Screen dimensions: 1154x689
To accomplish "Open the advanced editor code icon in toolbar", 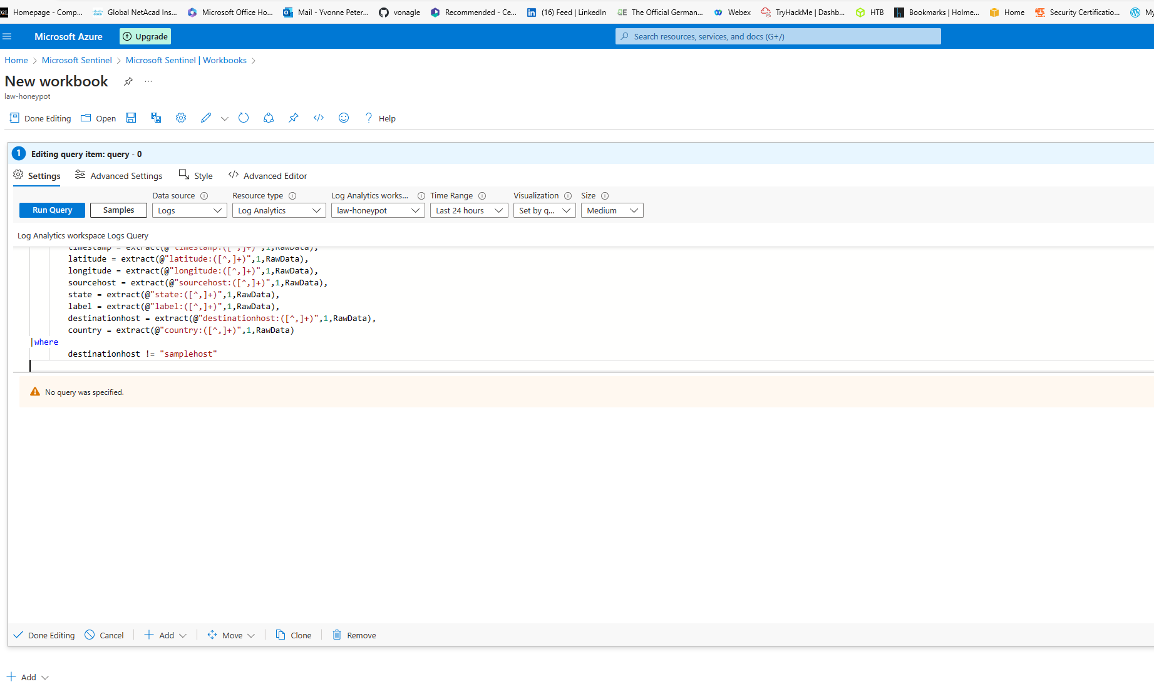I will [x=319, y=118].
